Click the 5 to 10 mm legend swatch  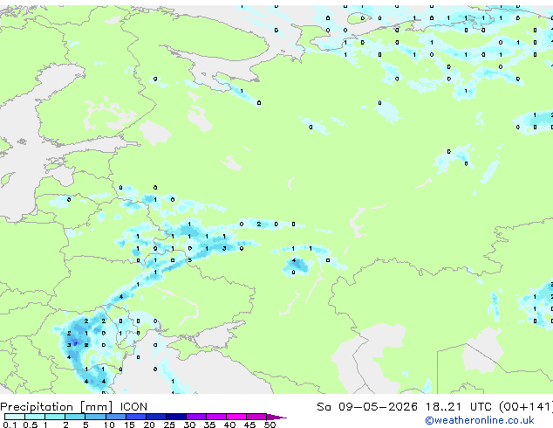tap(95, 417)
